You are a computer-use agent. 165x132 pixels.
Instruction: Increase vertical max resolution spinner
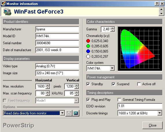76,85
